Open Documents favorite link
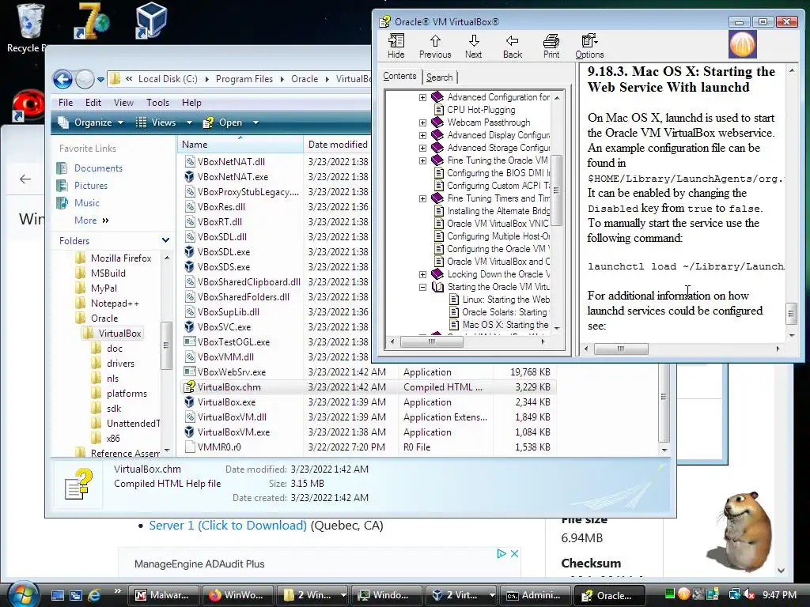This screenshot has width=810, height=607. [98, 168]
